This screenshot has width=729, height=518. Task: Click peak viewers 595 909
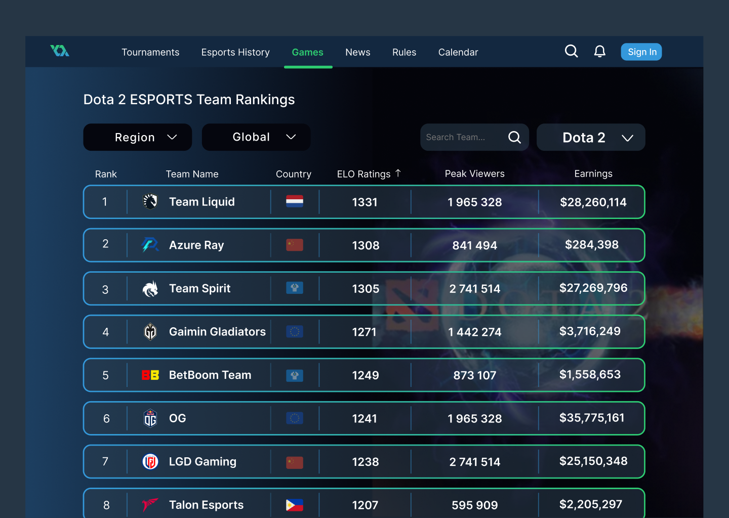click(x=475, y=505)
